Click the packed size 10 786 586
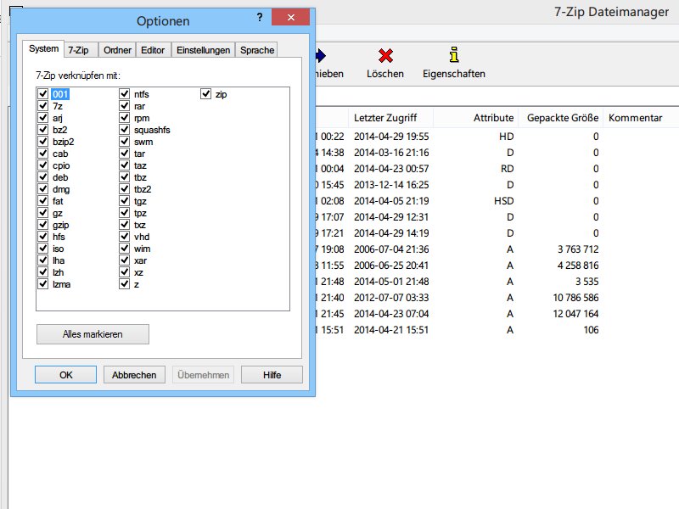 pyautogui.click(x=575, y=298)
